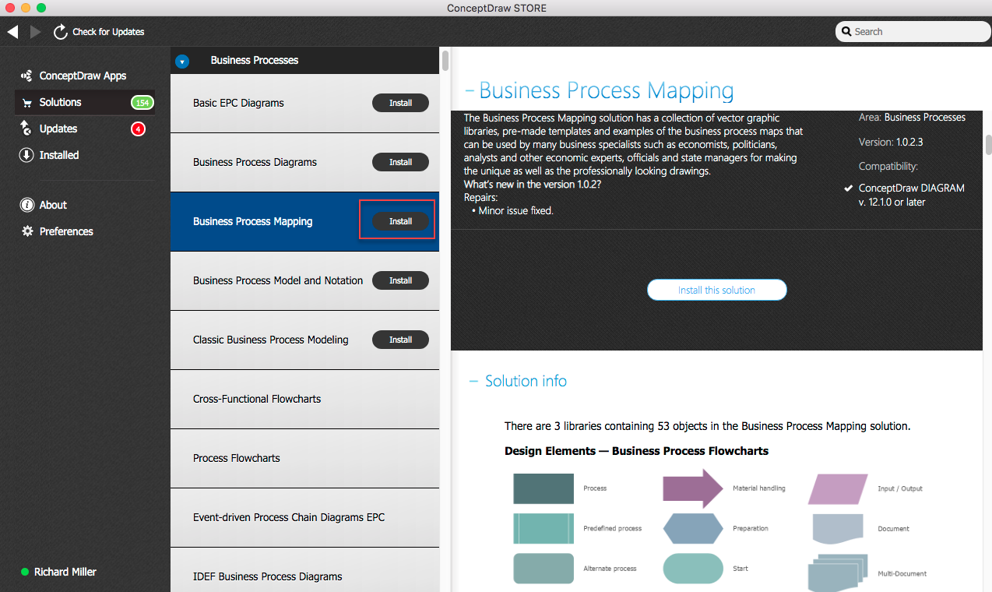Click the Input / Output parallelogram shape
The height and width of the screenshot is (592, 992).
pyautogui.click(x=838, y=489)
